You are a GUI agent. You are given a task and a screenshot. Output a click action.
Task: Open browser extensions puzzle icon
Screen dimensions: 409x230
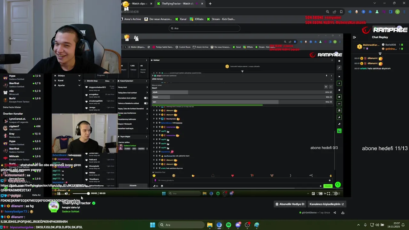370,12
